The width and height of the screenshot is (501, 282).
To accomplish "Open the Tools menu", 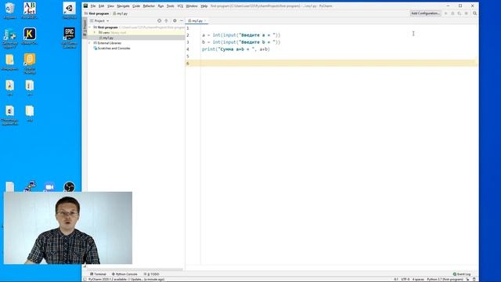I will point(171,6).
